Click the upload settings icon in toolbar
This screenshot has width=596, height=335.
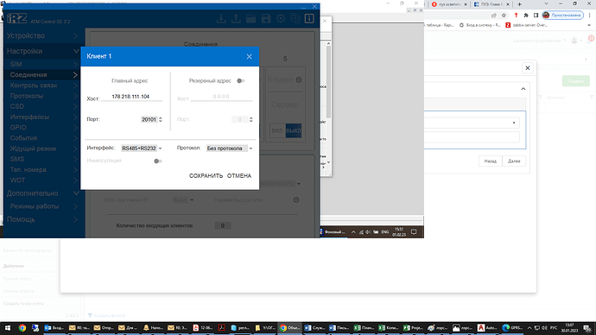(x=236, y=18)
